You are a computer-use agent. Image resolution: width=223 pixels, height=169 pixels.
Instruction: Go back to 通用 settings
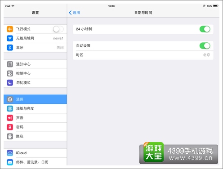74,13
